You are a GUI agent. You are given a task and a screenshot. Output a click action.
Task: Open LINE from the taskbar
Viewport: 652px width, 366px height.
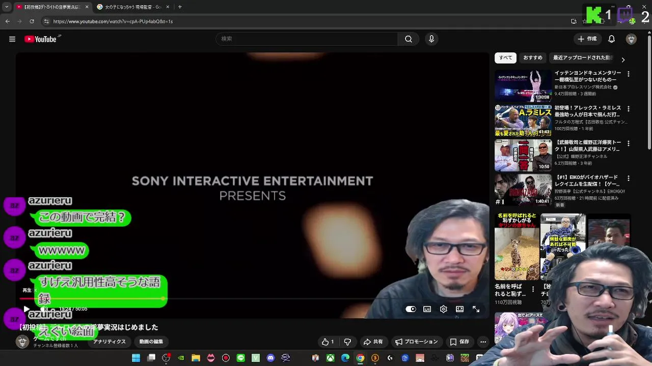coord(241,358)
